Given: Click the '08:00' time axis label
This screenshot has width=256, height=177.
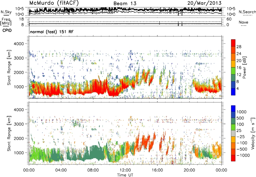Looking at the screenshot, I should click(x=93, y=170).
